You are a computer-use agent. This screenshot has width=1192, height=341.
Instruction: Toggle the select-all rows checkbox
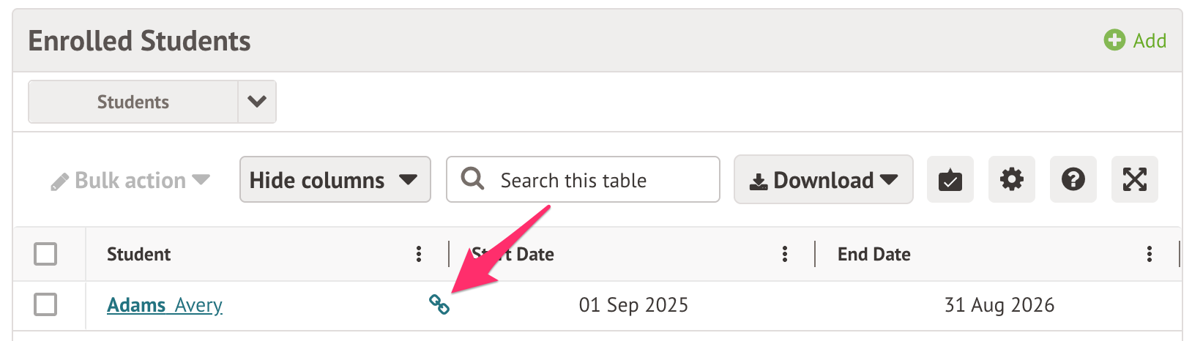(45, 254)
